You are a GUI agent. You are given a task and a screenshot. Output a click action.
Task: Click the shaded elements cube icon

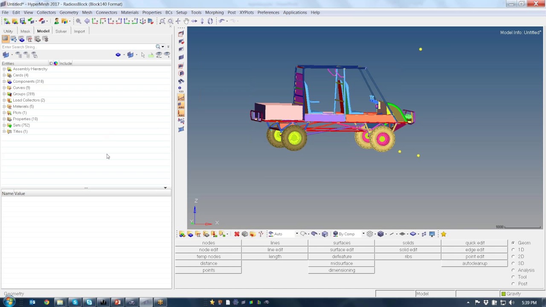point(380,234)
